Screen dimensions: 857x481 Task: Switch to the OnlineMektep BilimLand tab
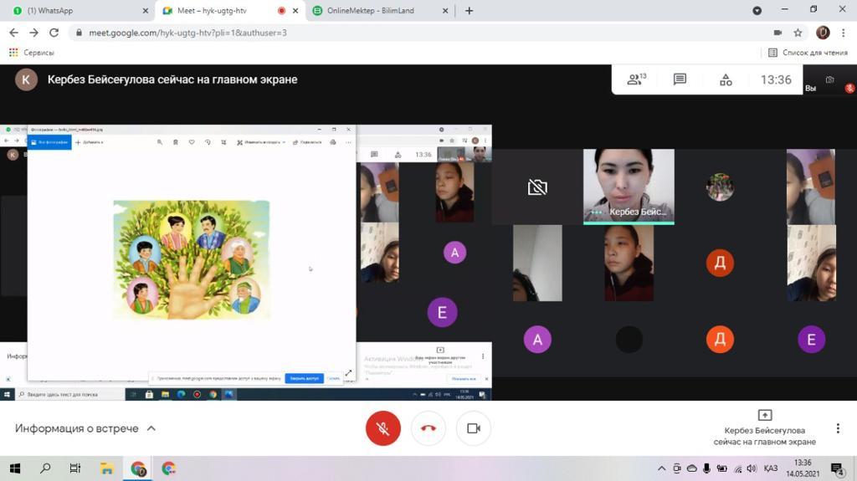point(377,11)
